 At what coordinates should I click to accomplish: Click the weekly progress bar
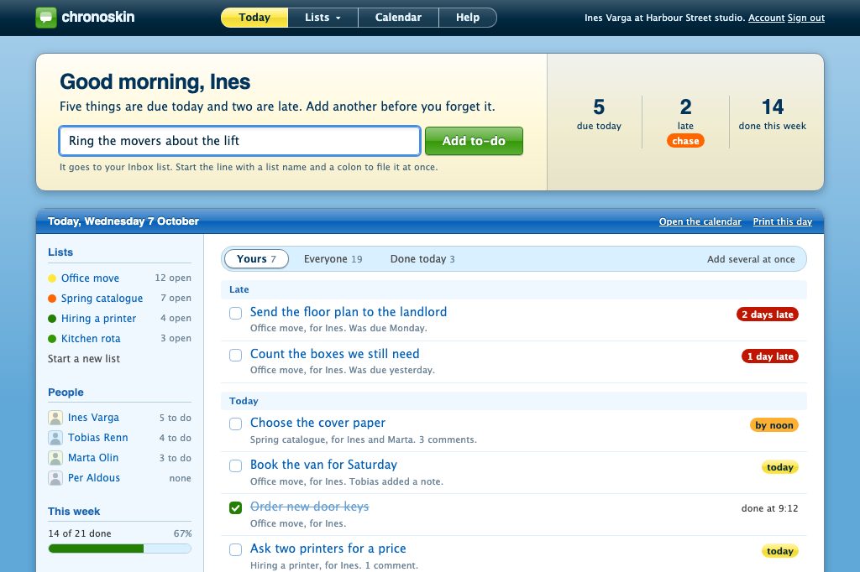(x=119, y=549)
